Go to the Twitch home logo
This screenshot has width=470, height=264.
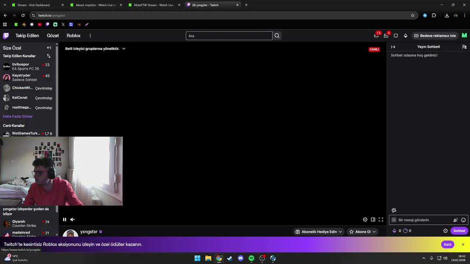click(x=6, y=36)
